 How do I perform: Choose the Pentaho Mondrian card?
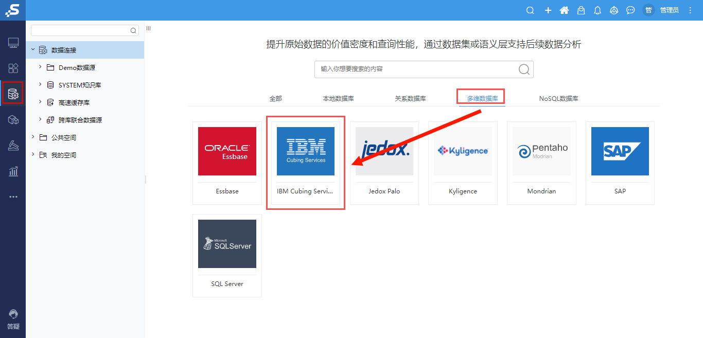coord(541,163)
